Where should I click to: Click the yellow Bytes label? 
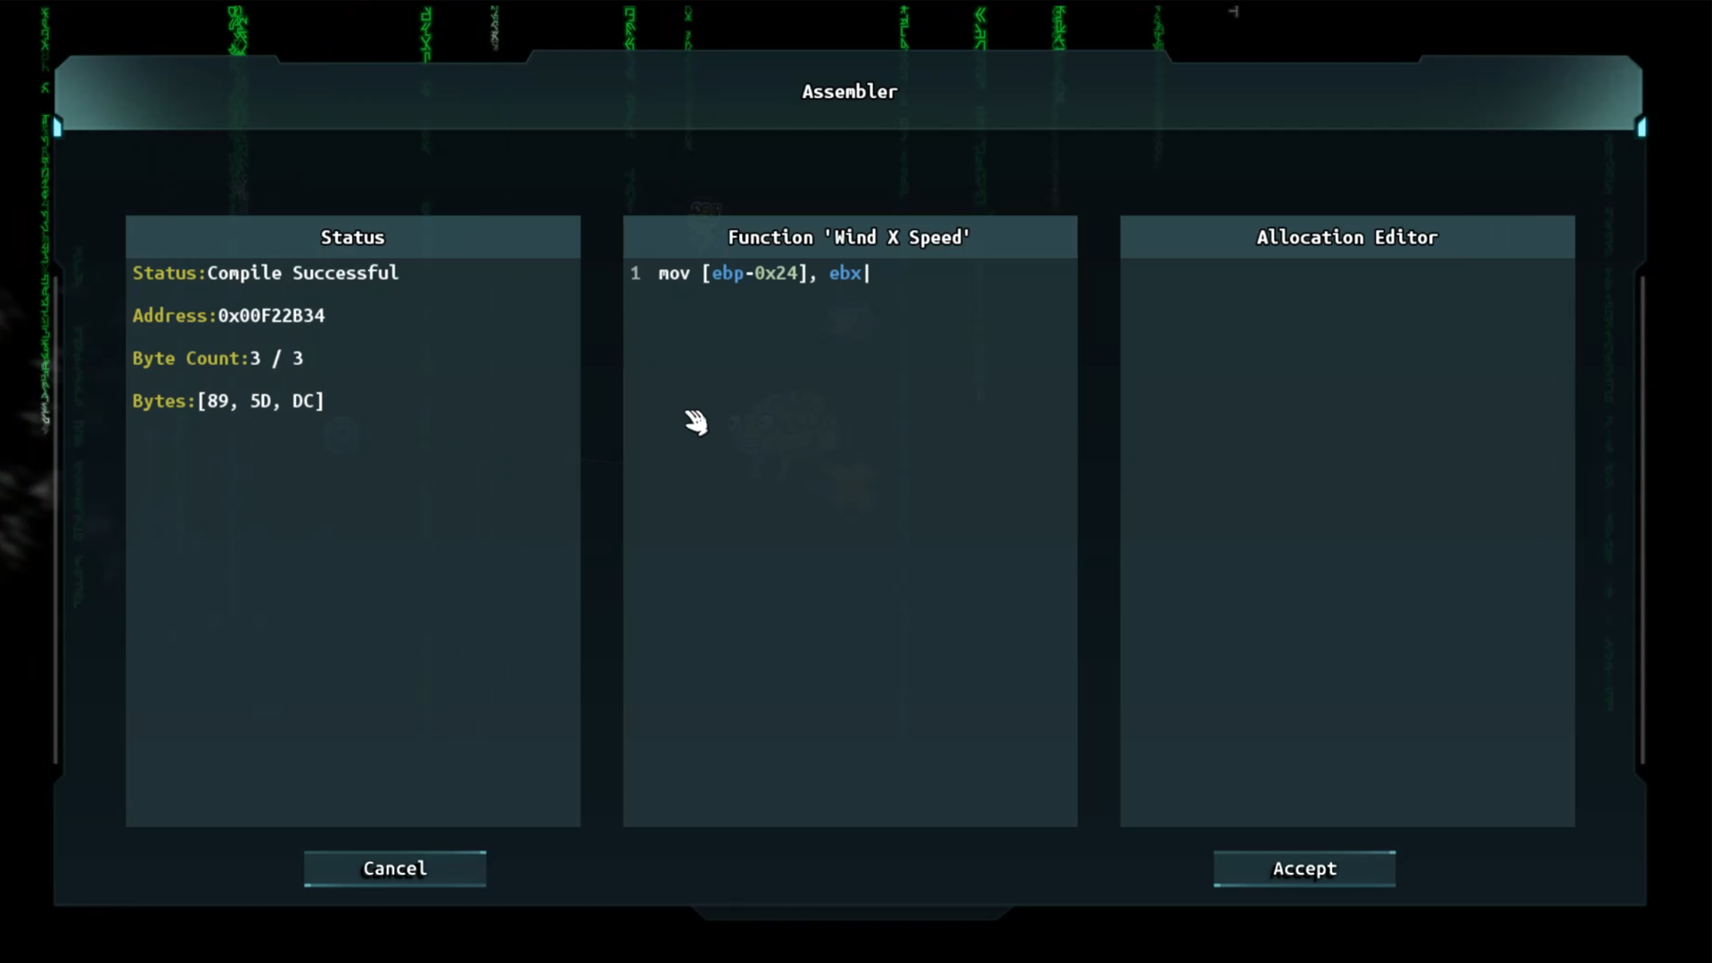coord(162,401)
